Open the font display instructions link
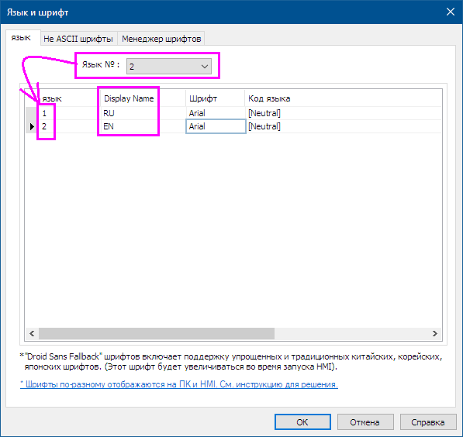The width and height of the screenshot is (463, 437). tap(179, 384)
